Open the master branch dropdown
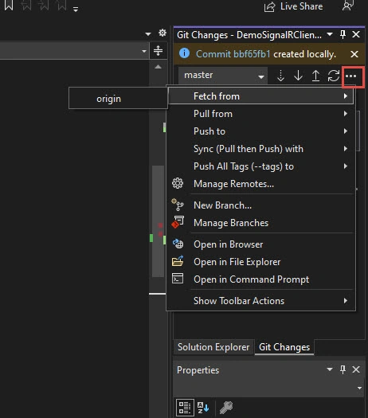This screenshot has width=368, height=418. point(223,76)
